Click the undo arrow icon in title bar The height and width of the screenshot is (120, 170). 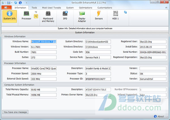click(16, 3)
